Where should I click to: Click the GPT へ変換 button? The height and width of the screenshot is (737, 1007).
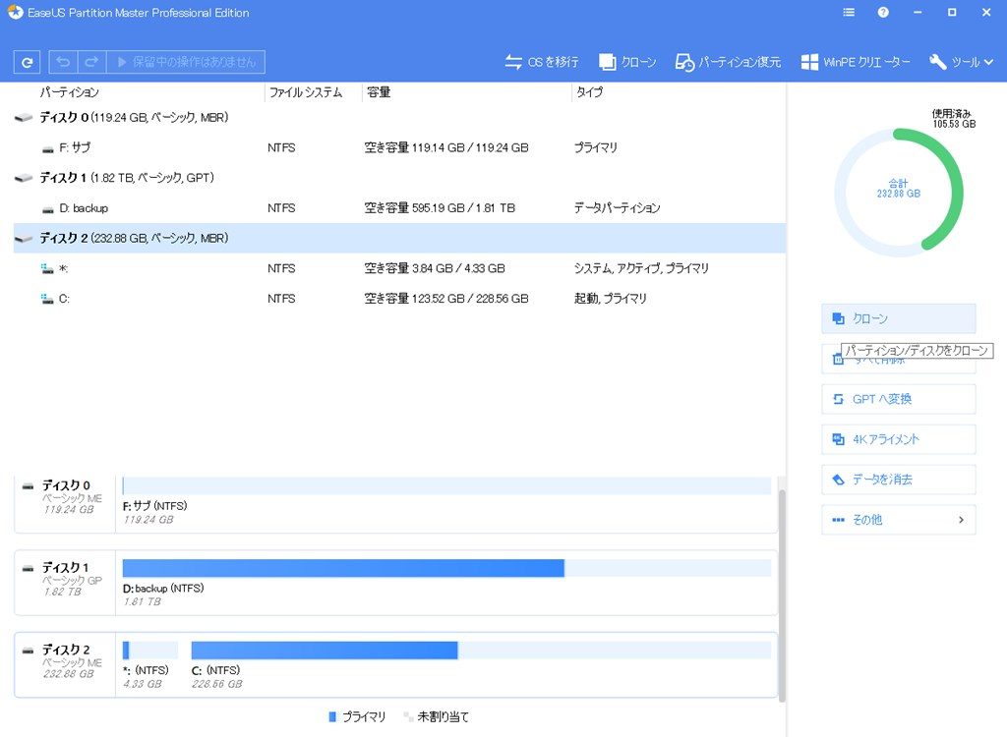tap(899, 399)
